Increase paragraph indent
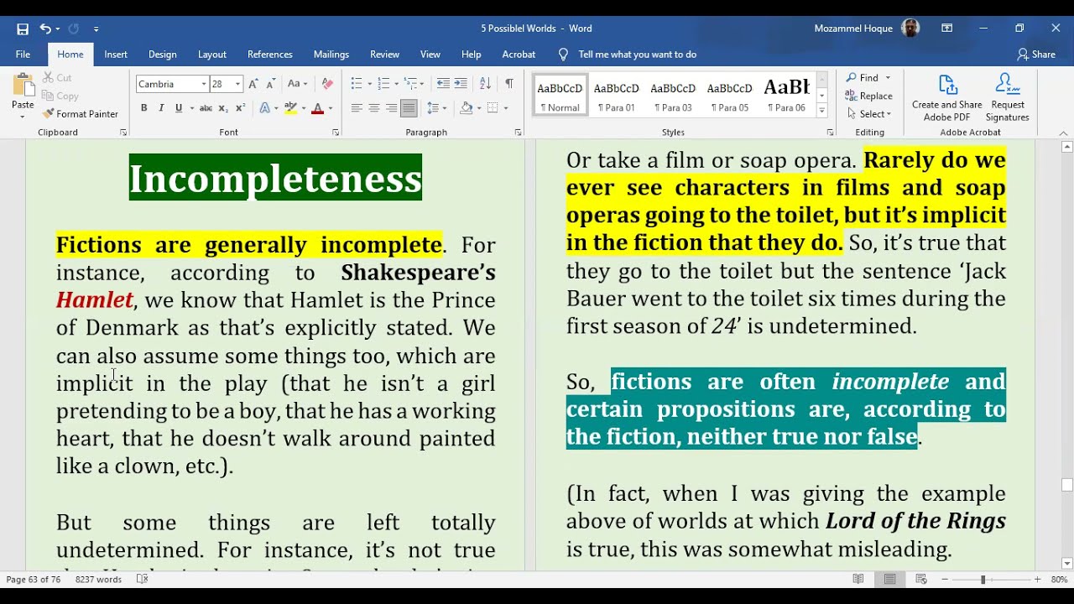 (x=461, y=84)
